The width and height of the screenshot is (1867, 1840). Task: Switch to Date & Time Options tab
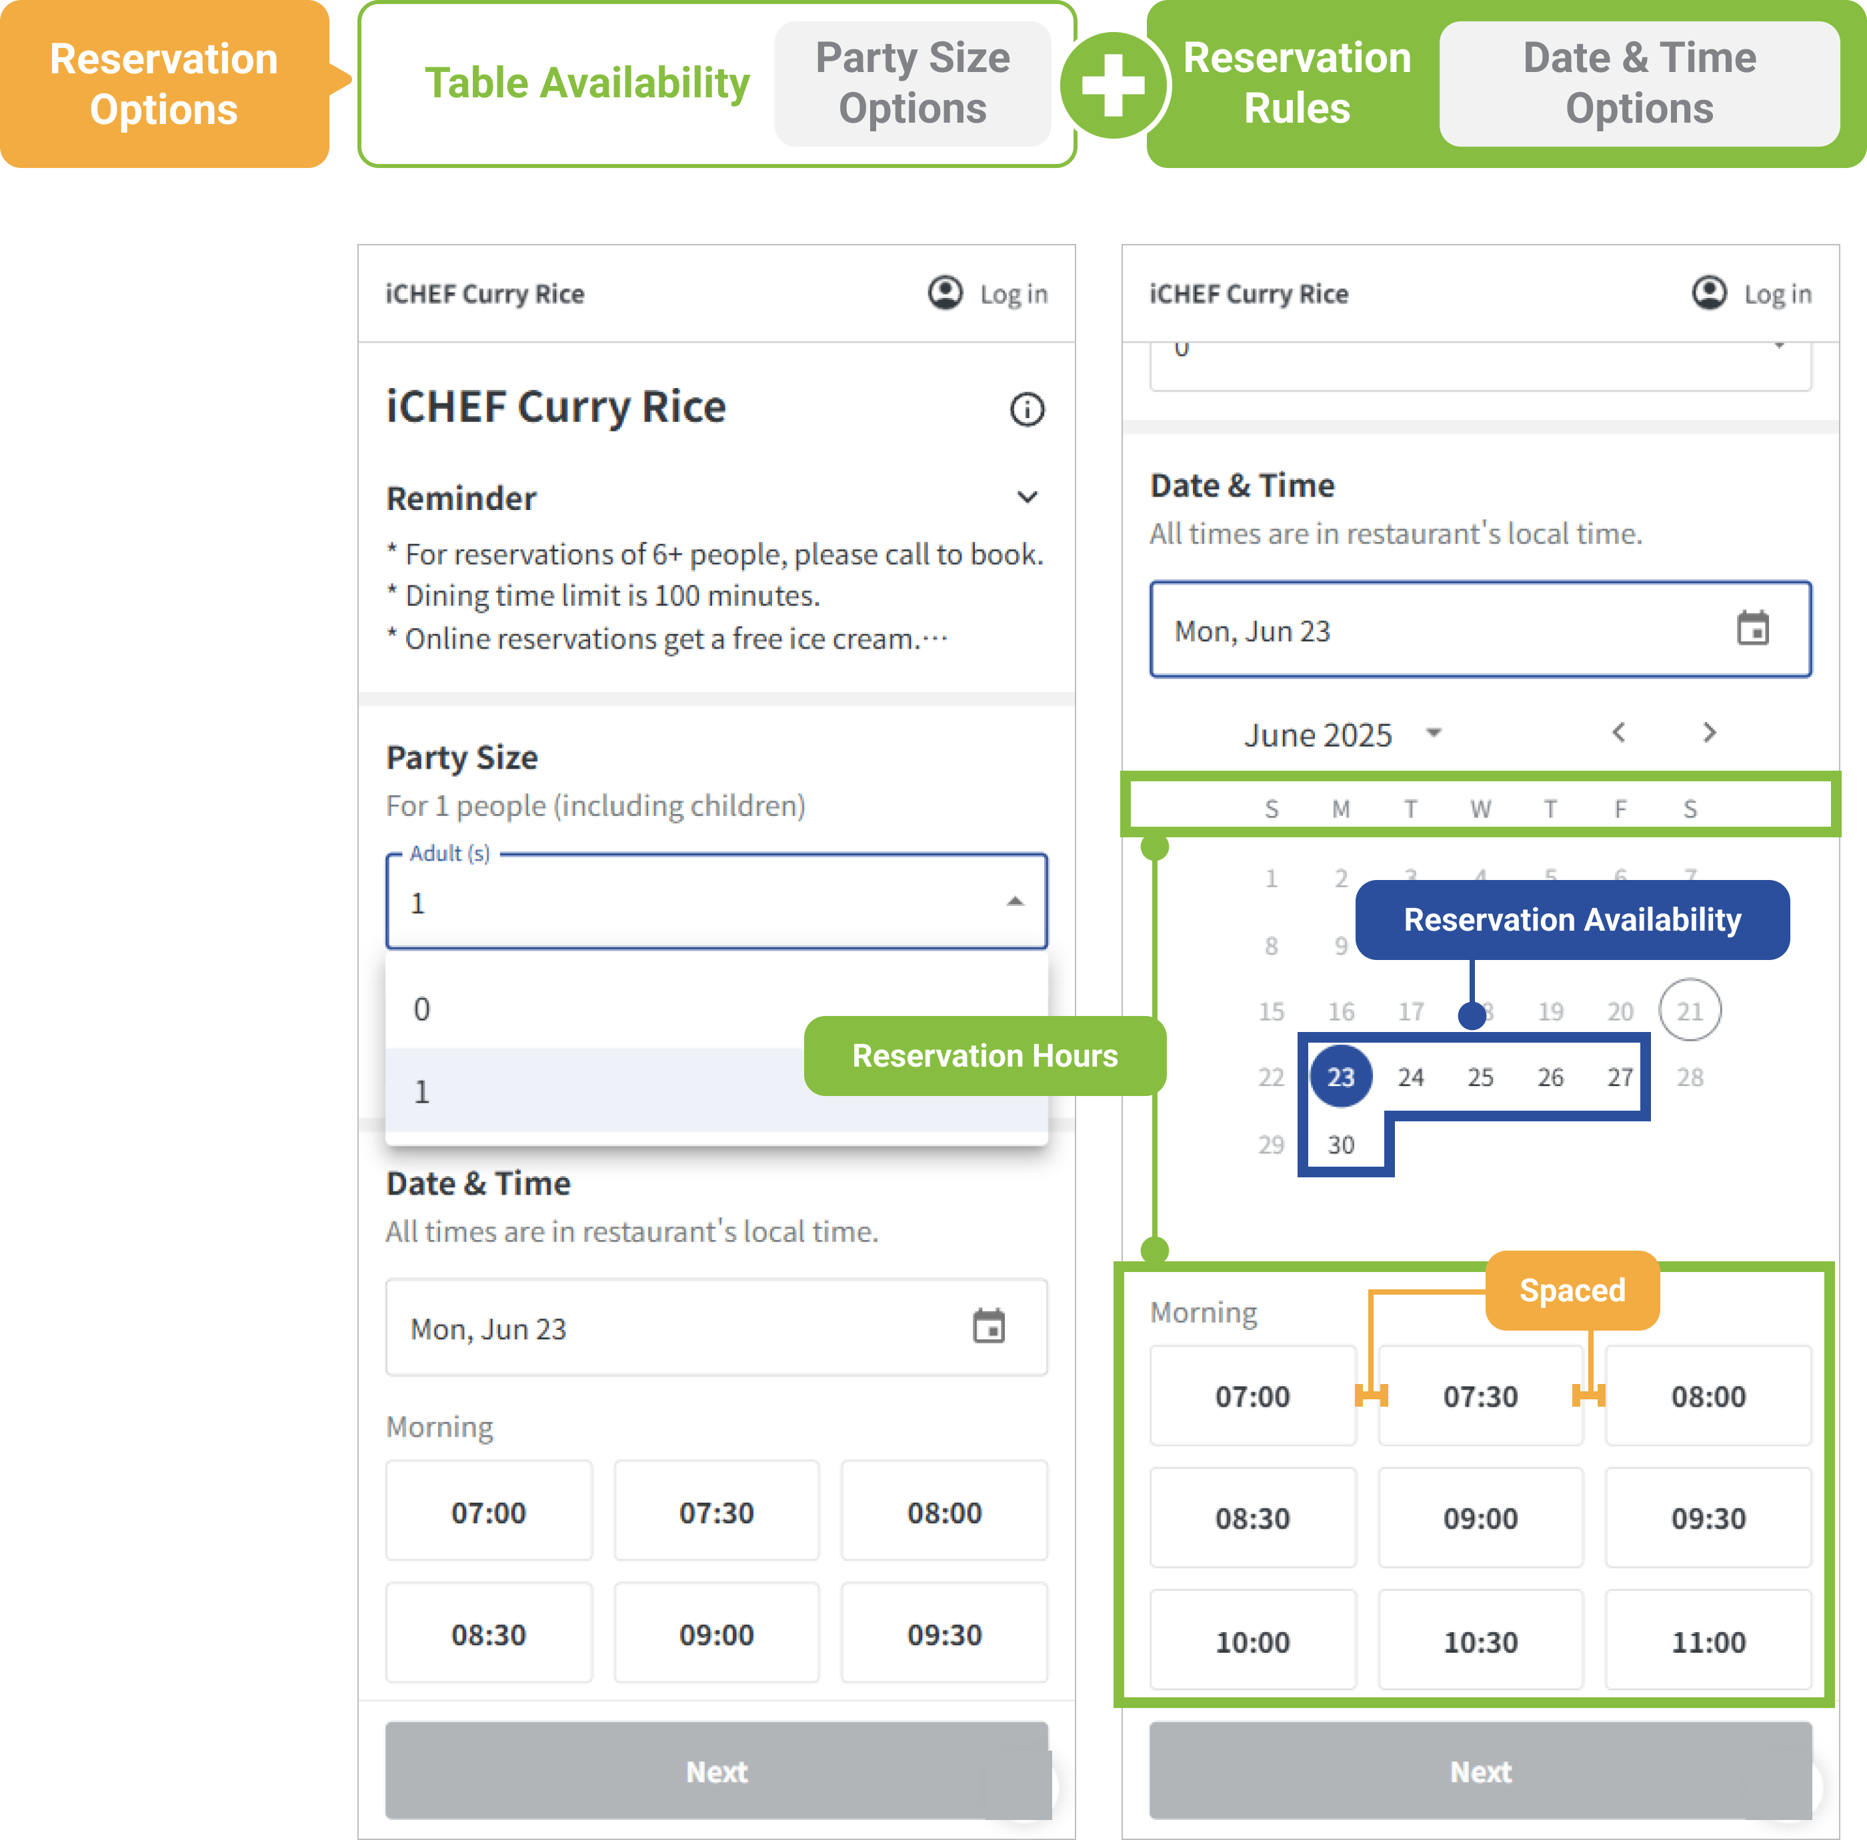[1639, 84]
